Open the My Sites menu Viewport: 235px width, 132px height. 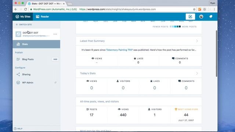(x=23, y=16)
